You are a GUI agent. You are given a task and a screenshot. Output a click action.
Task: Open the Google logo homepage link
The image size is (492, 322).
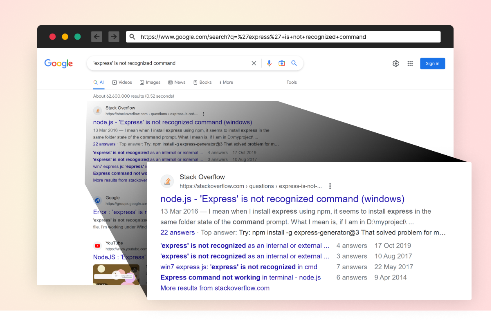58,63
